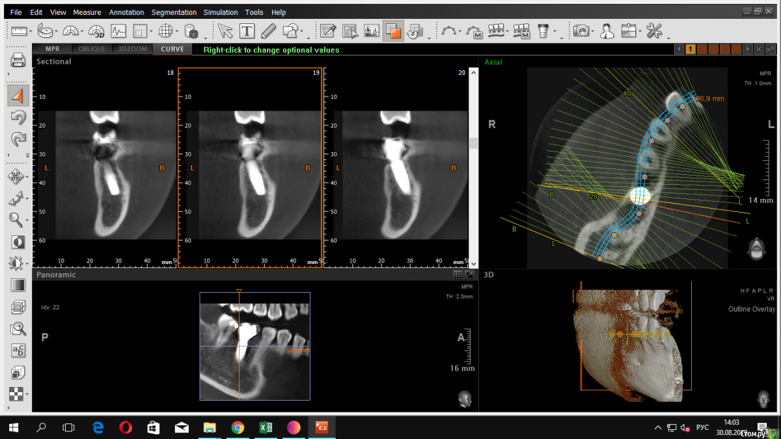The height and width of the screenshot is (439, 781).
Task: Click the undo arrow in sidebar
Action: click(x=18, y=118)
